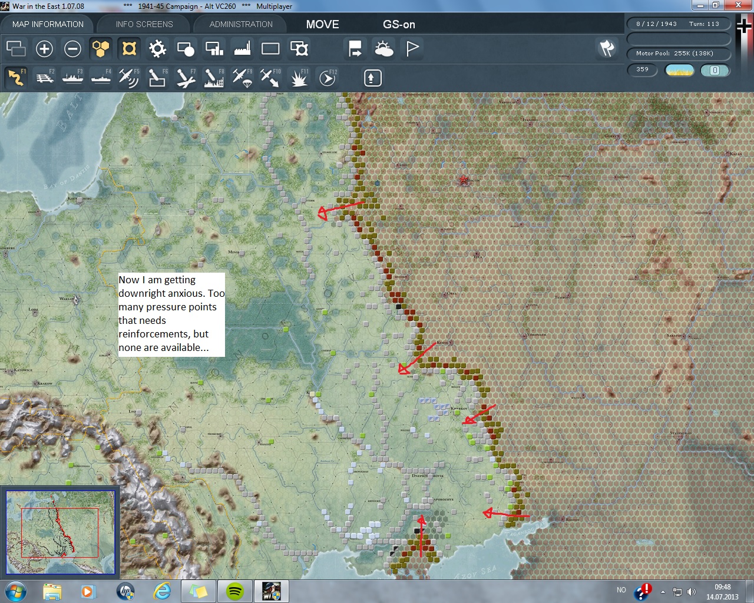Switch to the Info Screens tab
This screenshot has height=603, width=754.
click(144, 24)
